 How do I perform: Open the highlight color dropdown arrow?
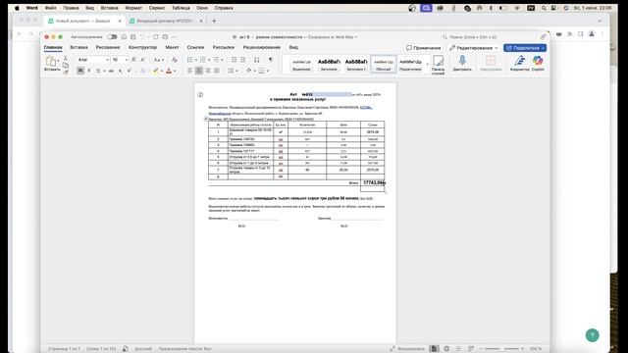(x=162, y=71)
